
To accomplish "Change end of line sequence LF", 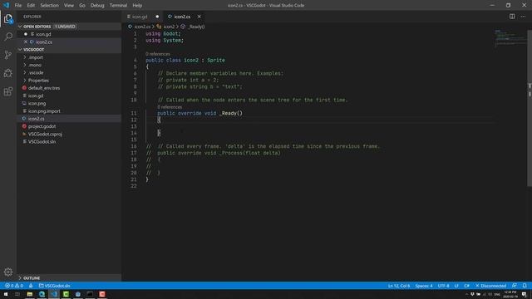I will coord(456,286).
